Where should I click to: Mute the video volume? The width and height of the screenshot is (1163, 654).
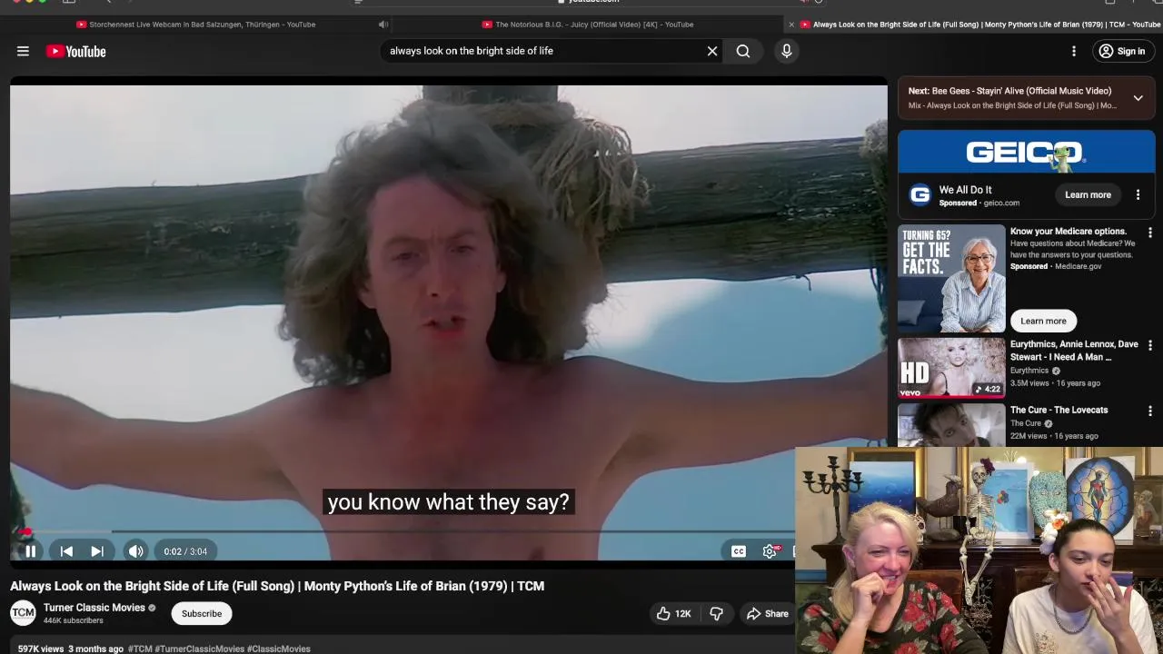[135, 551]
